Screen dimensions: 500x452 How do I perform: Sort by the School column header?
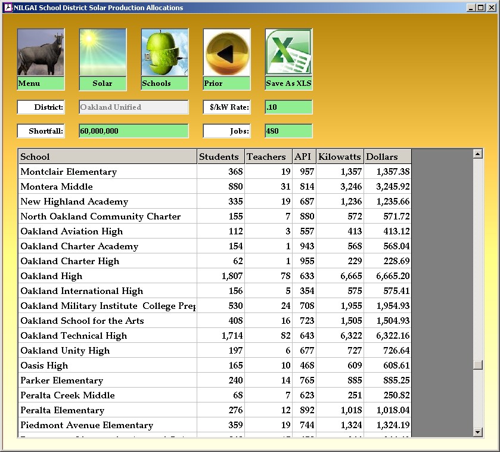click(107, 157)
